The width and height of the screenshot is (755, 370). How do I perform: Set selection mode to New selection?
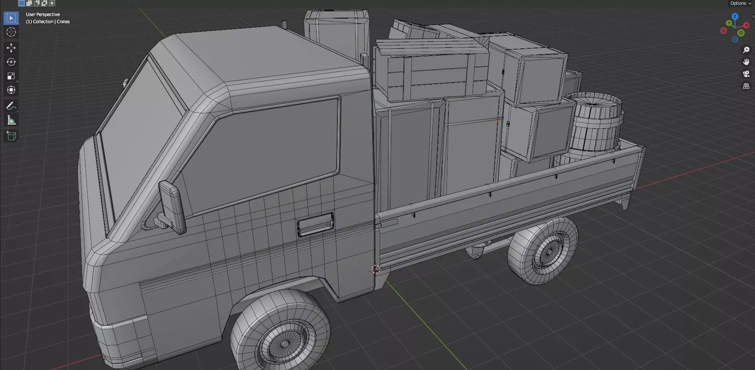pyautogui.click(x=22, y=3)
